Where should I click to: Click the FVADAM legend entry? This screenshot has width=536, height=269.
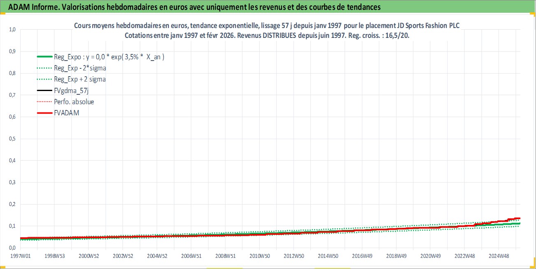(58, 113)
